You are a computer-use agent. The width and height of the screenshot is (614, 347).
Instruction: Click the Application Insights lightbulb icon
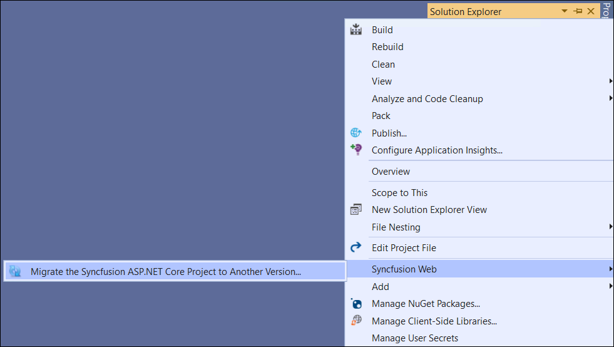[356, 150]
